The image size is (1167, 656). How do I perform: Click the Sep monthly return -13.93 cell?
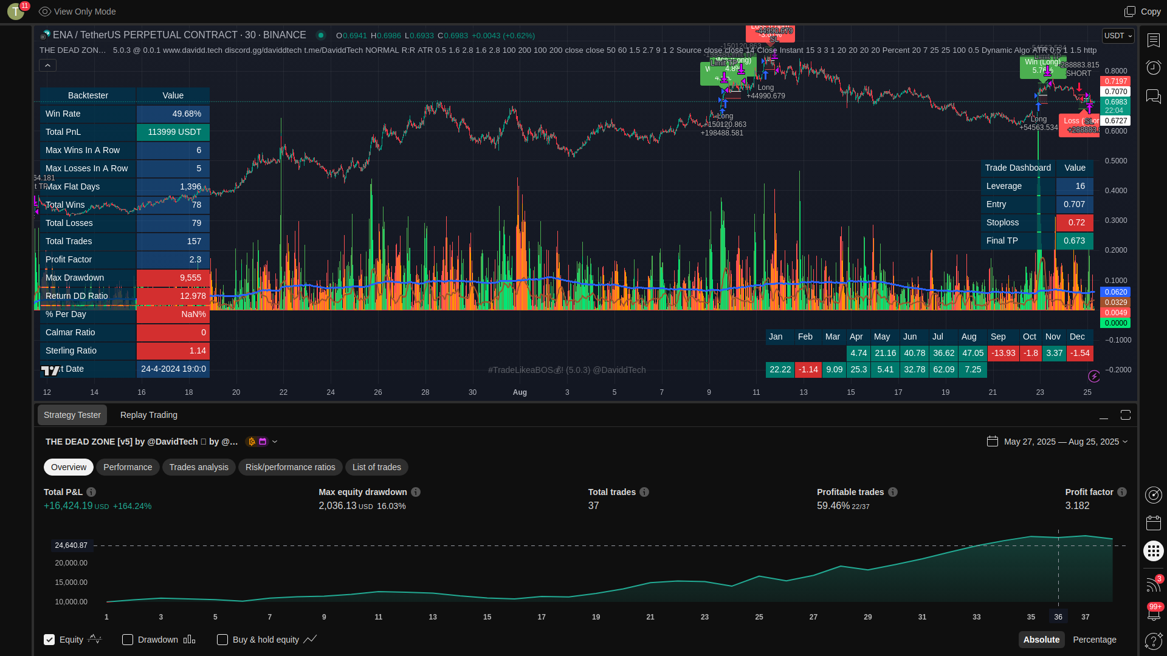(1003, 353)
